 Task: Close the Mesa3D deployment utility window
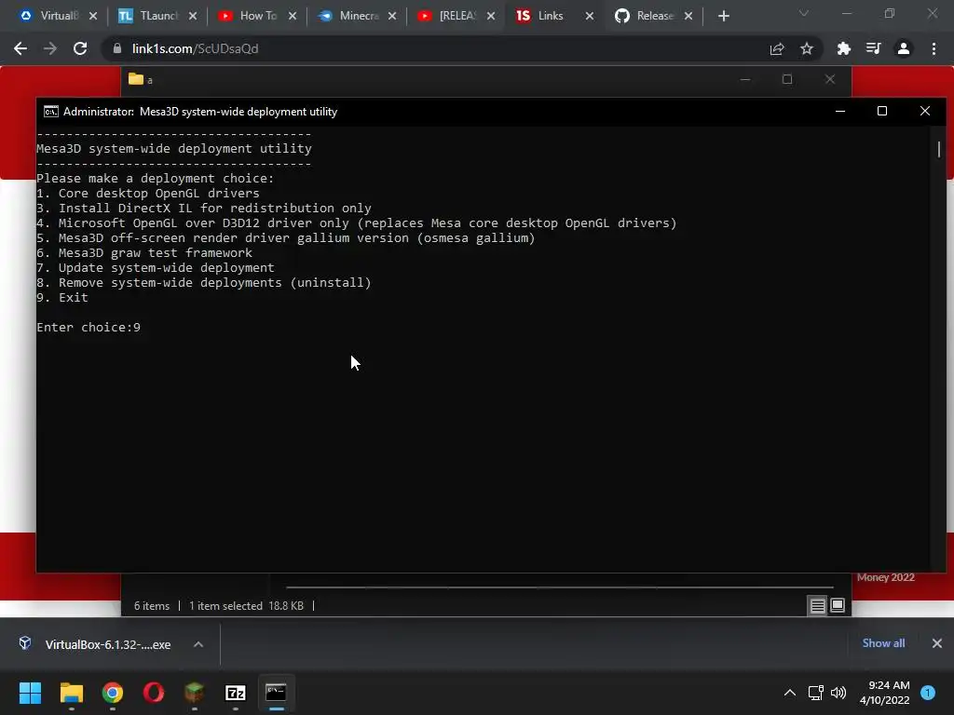925,112
